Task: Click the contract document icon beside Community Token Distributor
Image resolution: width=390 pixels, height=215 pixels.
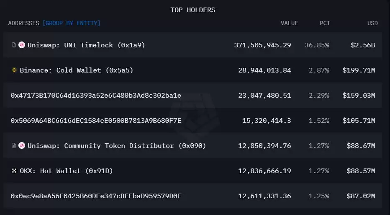Action: tap(14, 146)
